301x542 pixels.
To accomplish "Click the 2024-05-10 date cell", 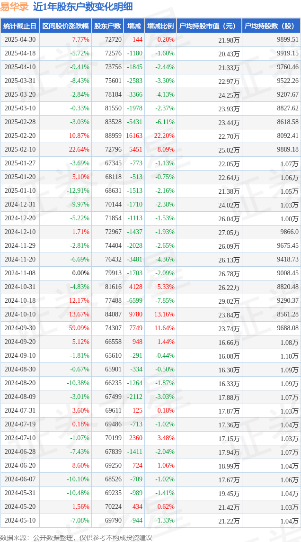I will [20, 520].
